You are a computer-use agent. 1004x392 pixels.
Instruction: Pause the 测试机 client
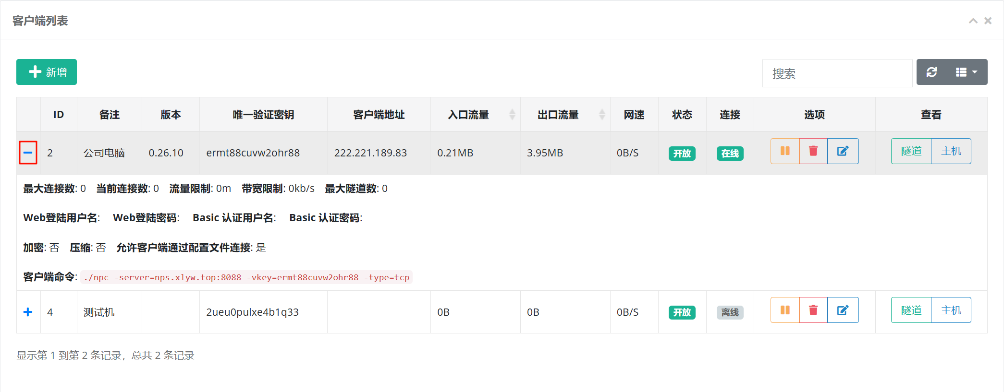785,310
